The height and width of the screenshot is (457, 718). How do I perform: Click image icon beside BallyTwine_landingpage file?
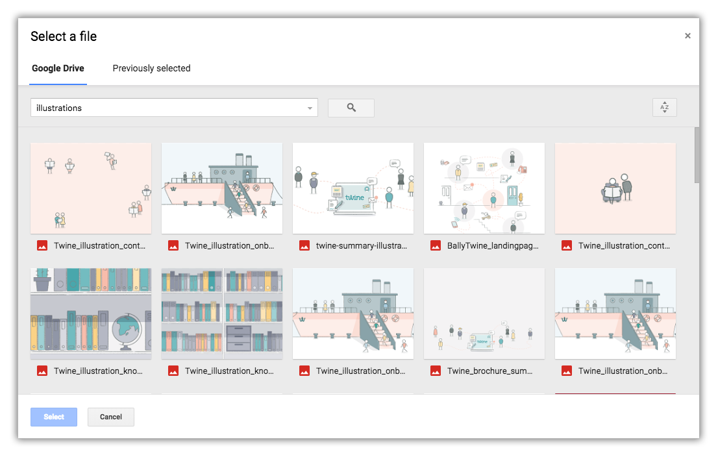(436, 245)
